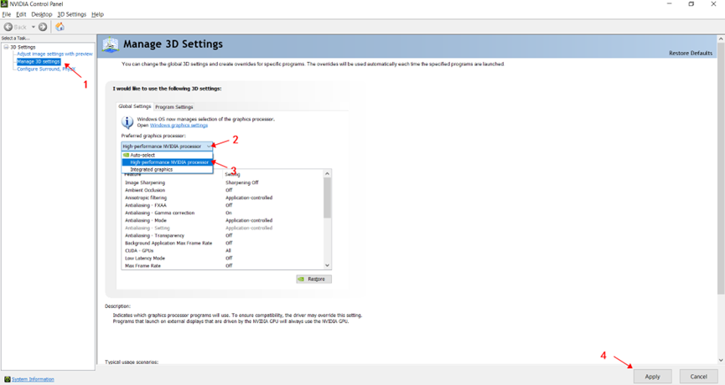
Task: Go to Home via the house icon
Action: (x=60, y=27)
